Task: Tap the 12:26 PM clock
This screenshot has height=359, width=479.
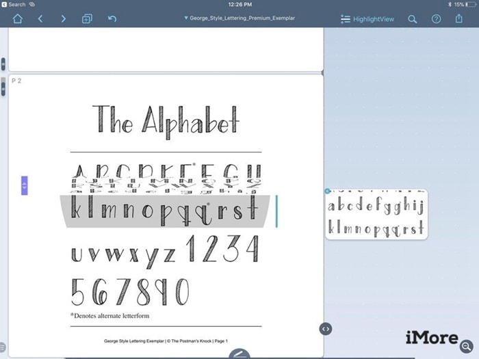Action: [x=240, y=4]
